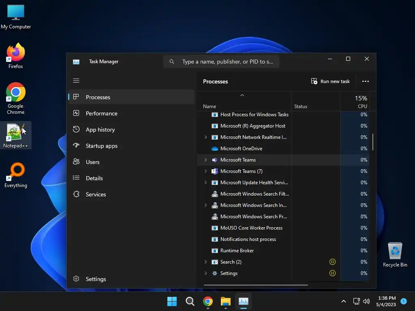Viewport: 415px width, 311px height.
Task: Open Chrome from the taskbar
Action: [208, 301]
